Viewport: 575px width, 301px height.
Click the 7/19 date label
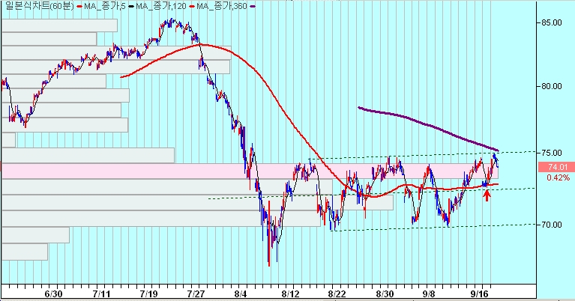pos(149,294)
